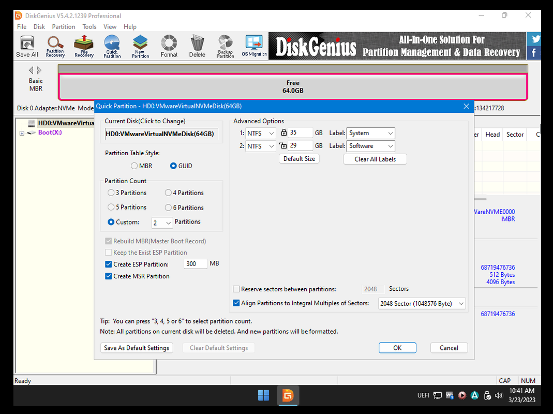The width and height of the screenshot is (553, 414).
Task: Expand the Boot(X:) tree node
Action: pyautogui.click(x=22, y=133)
